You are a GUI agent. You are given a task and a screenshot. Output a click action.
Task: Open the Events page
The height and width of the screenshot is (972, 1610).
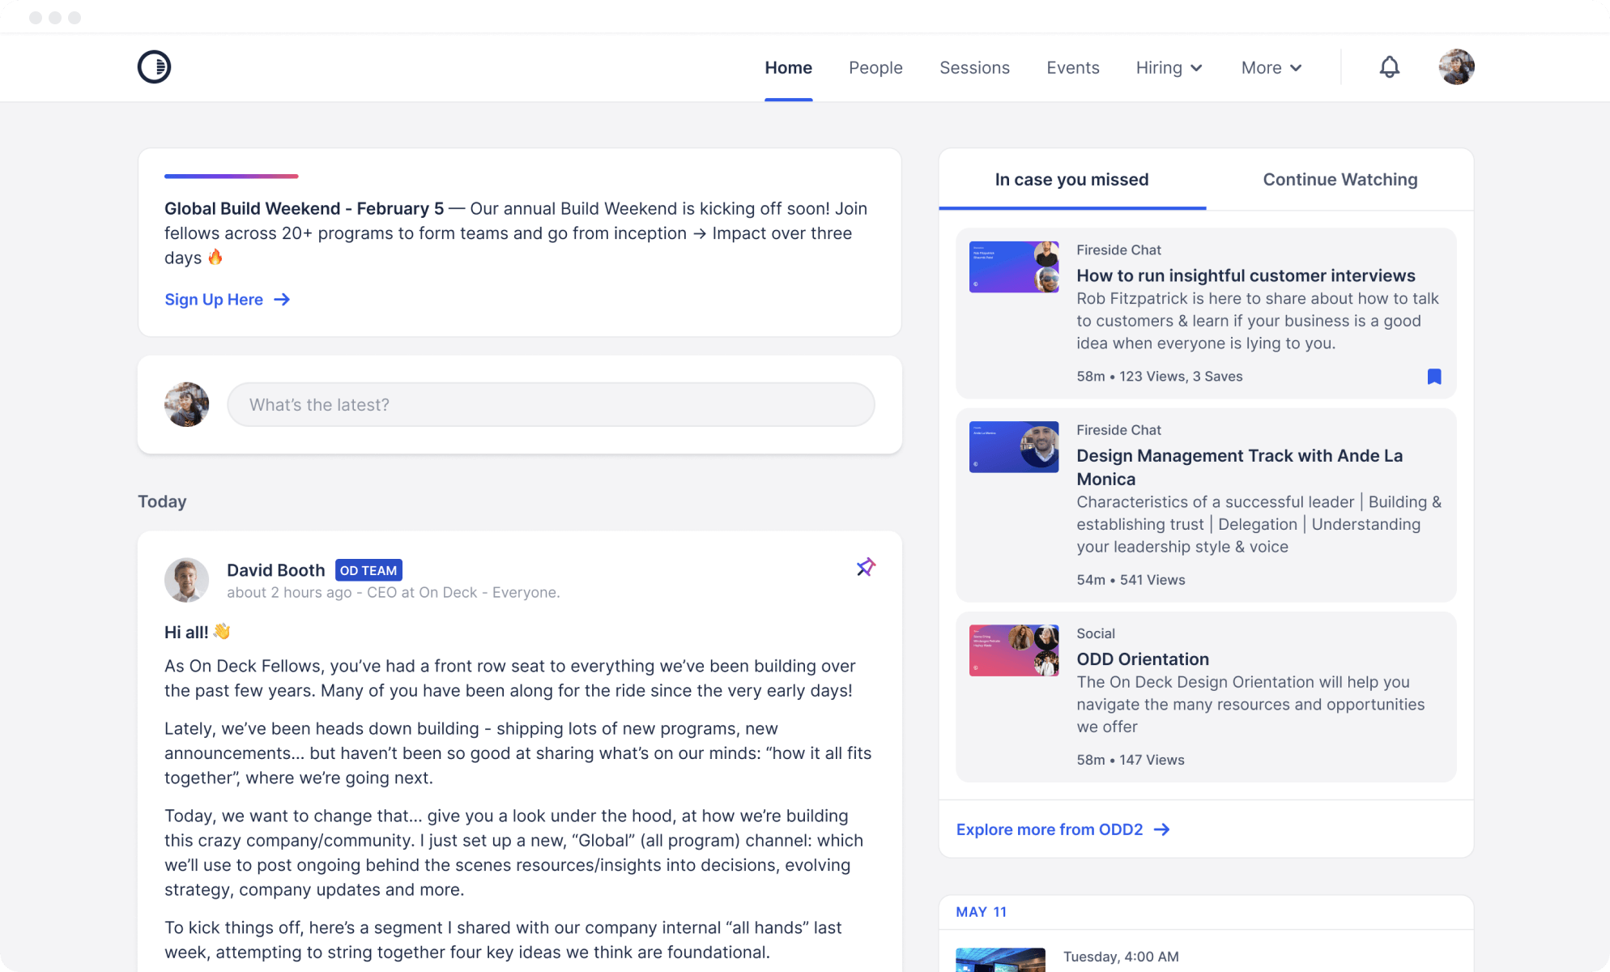point(1072,68)
